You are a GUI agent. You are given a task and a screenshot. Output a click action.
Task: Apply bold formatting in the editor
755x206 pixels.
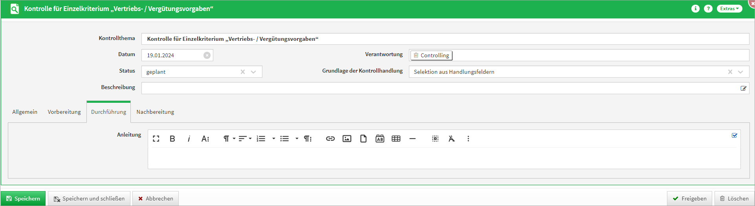[x=172, y=139]
